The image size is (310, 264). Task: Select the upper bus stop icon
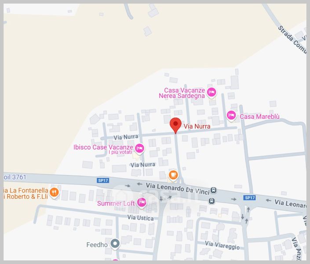[x=213, y=190]
